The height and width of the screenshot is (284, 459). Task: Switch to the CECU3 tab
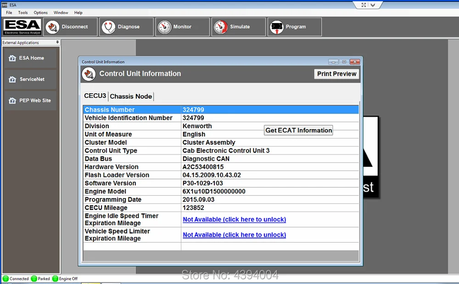(x=95, y=96)
